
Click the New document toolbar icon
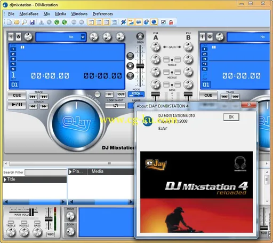[x=9, y=22]
